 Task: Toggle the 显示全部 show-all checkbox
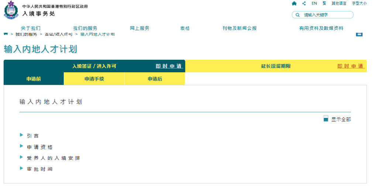[326, 119]
